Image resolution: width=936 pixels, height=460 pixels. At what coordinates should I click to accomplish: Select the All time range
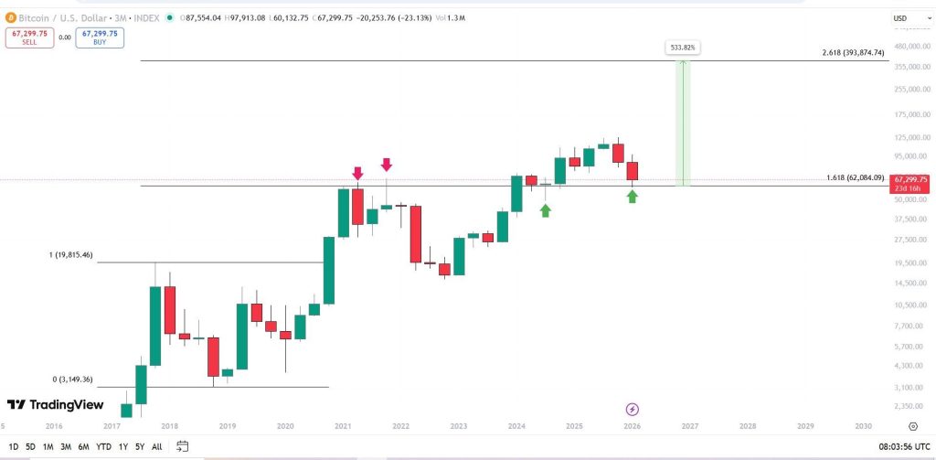click(156, 446)
